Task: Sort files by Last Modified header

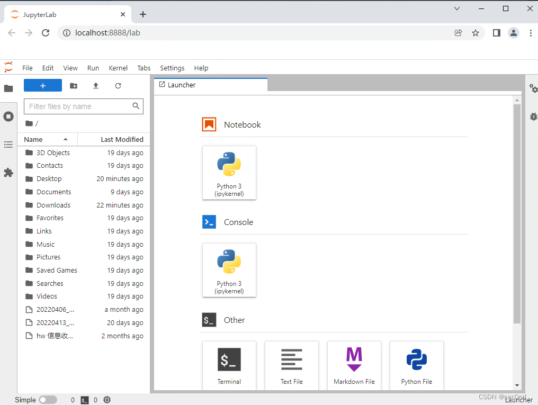Action: click(114, 140)
